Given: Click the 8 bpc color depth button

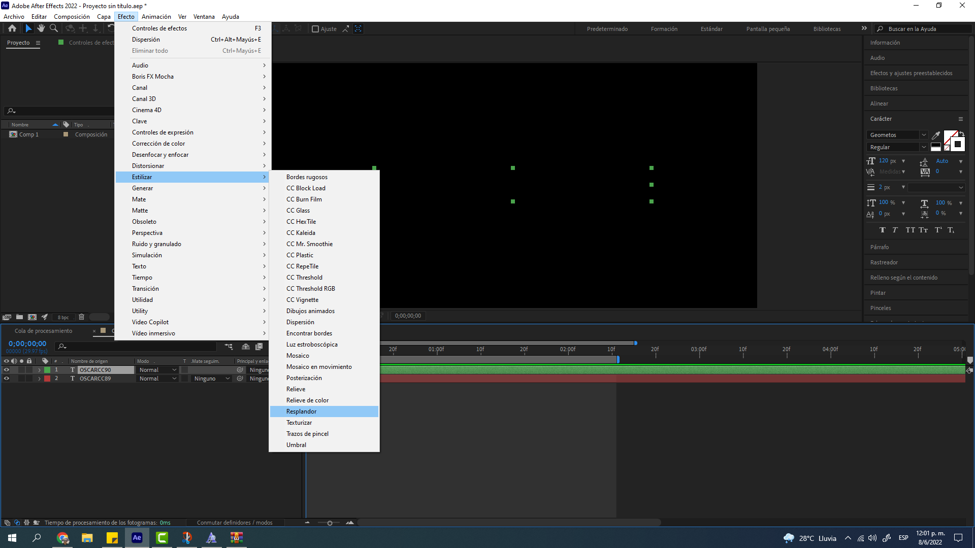Looking at the screenshot, I should (63, 318).
